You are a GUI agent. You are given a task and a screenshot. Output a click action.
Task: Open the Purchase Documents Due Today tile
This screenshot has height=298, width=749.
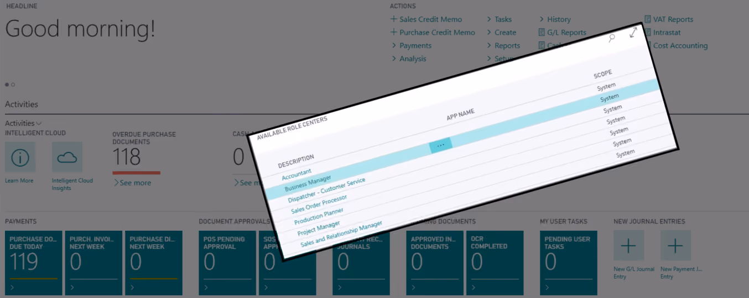tap(34, 263)
